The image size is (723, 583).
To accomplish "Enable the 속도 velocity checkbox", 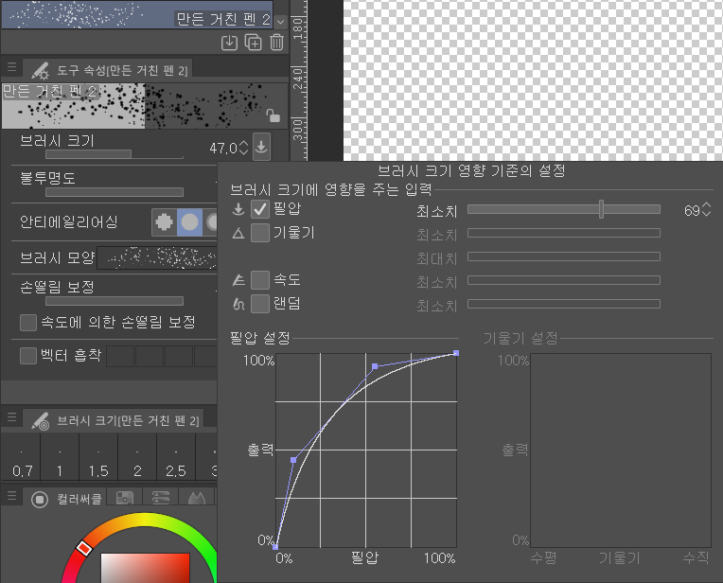I will coord(260,280).
